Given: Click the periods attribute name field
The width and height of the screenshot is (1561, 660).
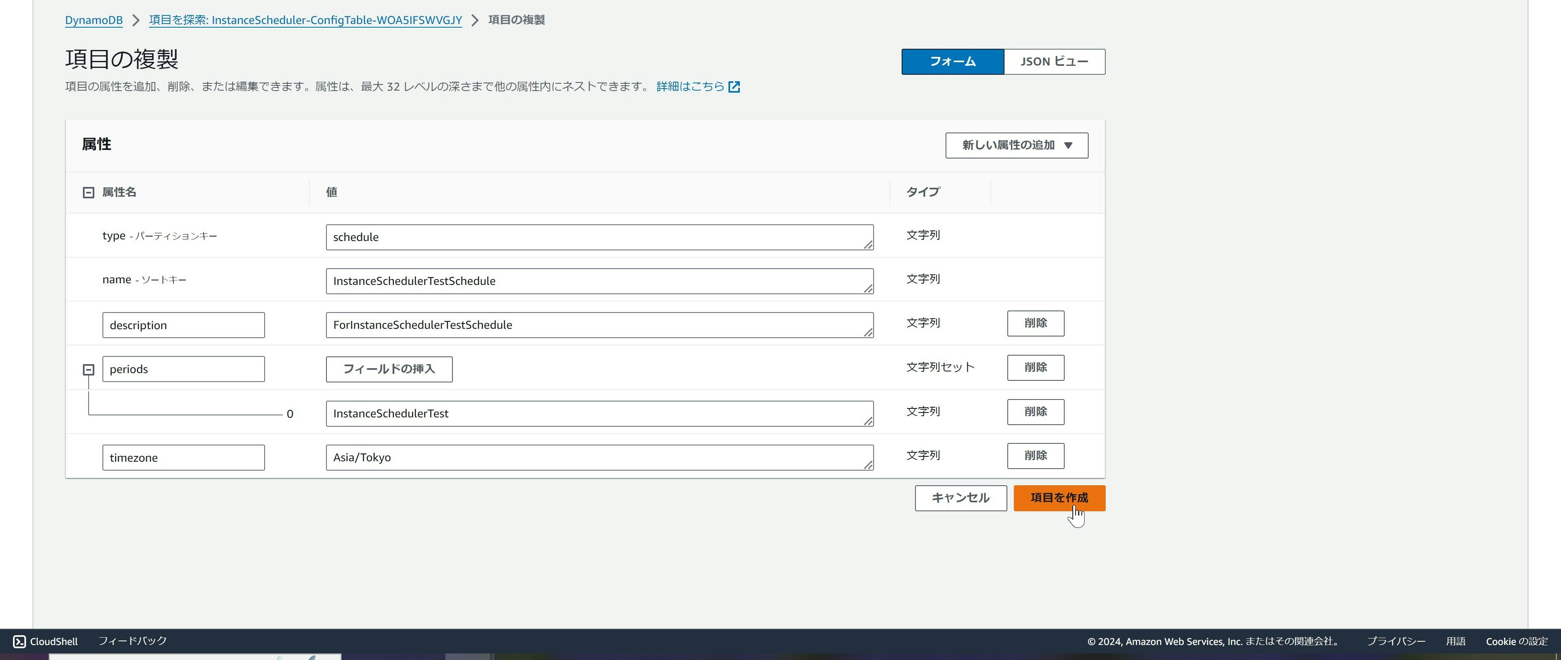Looking at the screenshot, I should 183,369.
